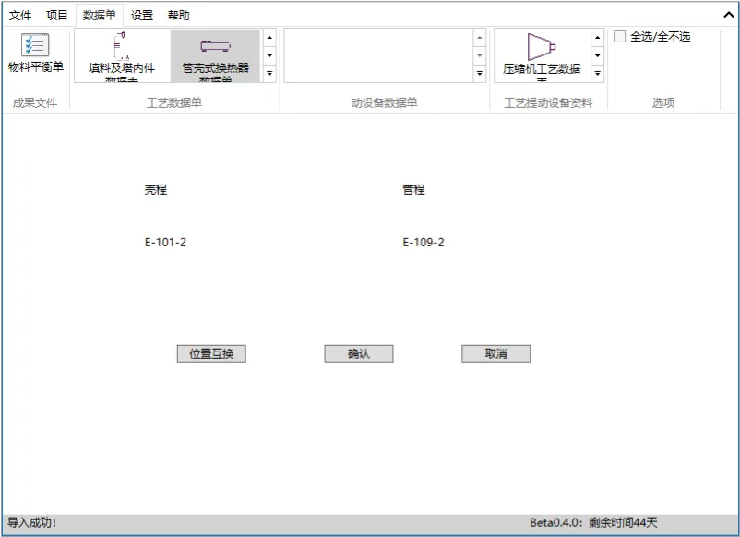Open the 项目 menu
740x537 pixels.
[x=56, y=15]
